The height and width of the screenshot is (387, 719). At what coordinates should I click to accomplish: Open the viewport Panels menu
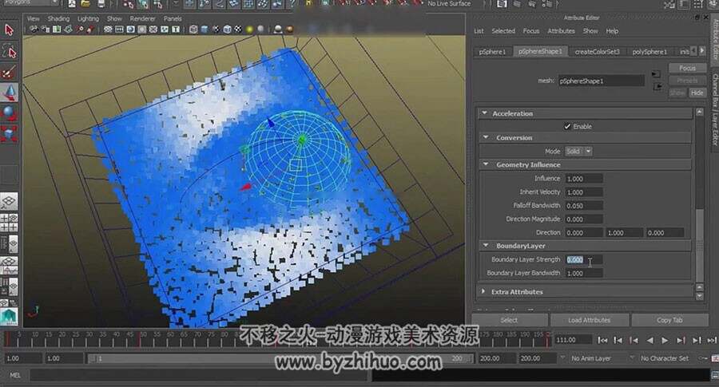[x=173, y=19]
